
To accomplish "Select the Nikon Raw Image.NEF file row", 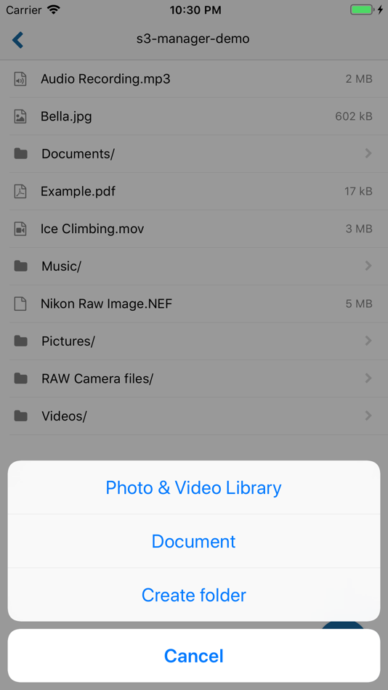I will (x=194, y=304).
